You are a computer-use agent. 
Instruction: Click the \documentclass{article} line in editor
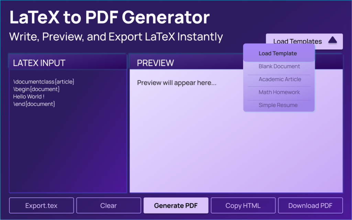click(44, 82)
